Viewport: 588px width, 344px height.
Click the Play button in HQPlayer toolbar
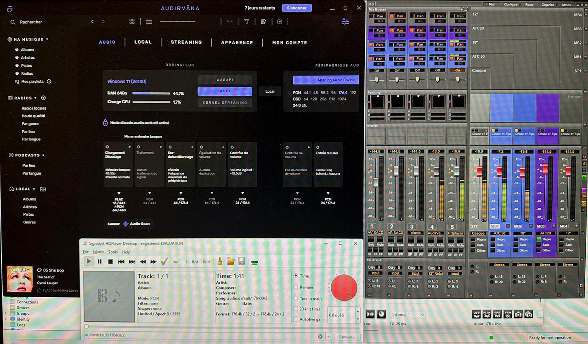pos(89,261)
